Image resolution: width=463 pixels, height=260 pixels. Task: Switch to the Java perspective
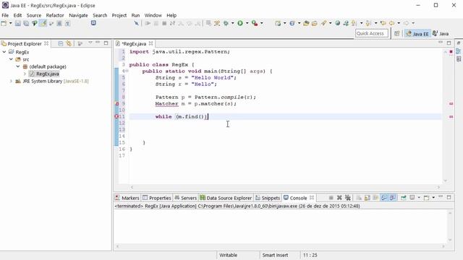click(x=441, y=34)
